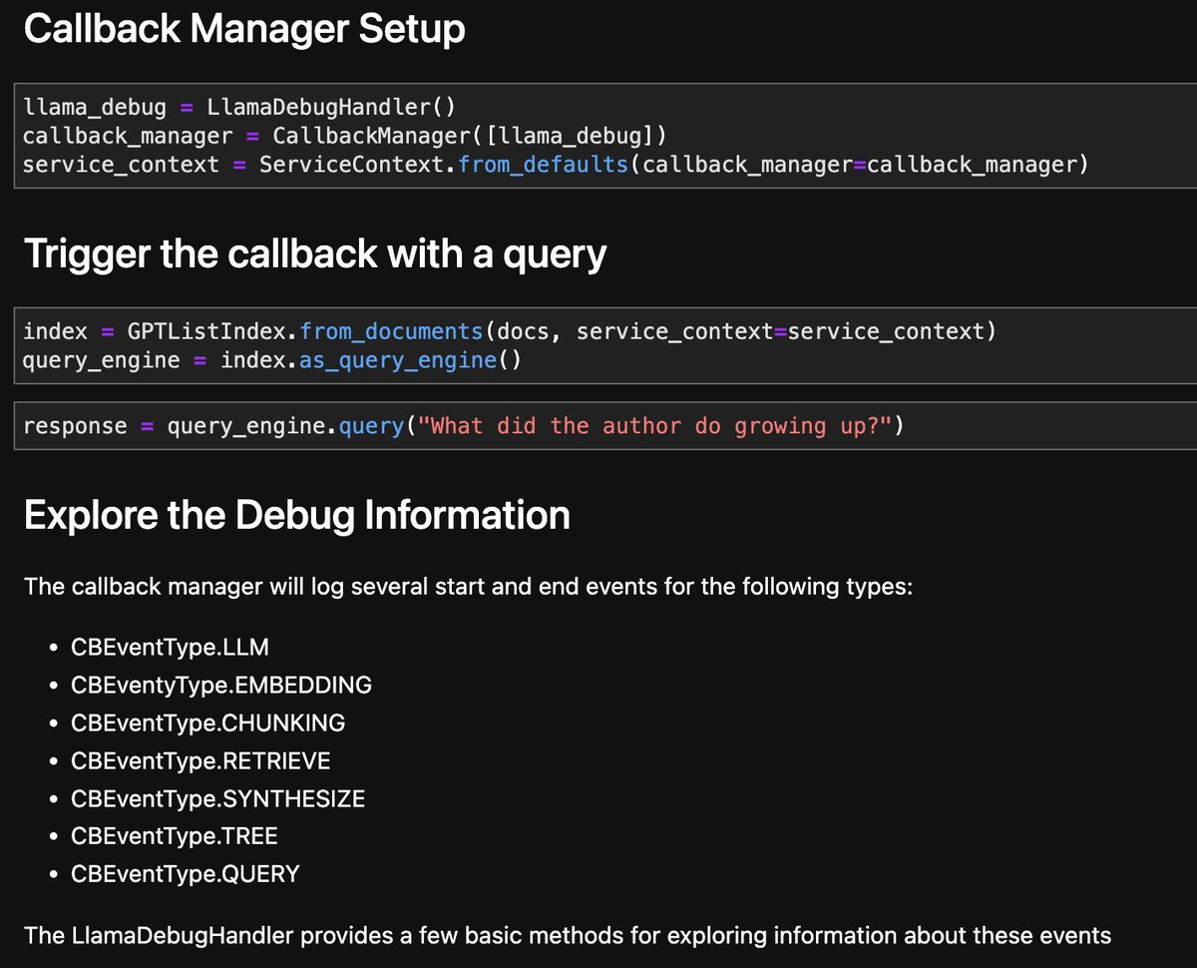This screenshot has width=1197, height=968.
Task: Click the Trigger the callback with a query heading
Action: tap(316, 253)
